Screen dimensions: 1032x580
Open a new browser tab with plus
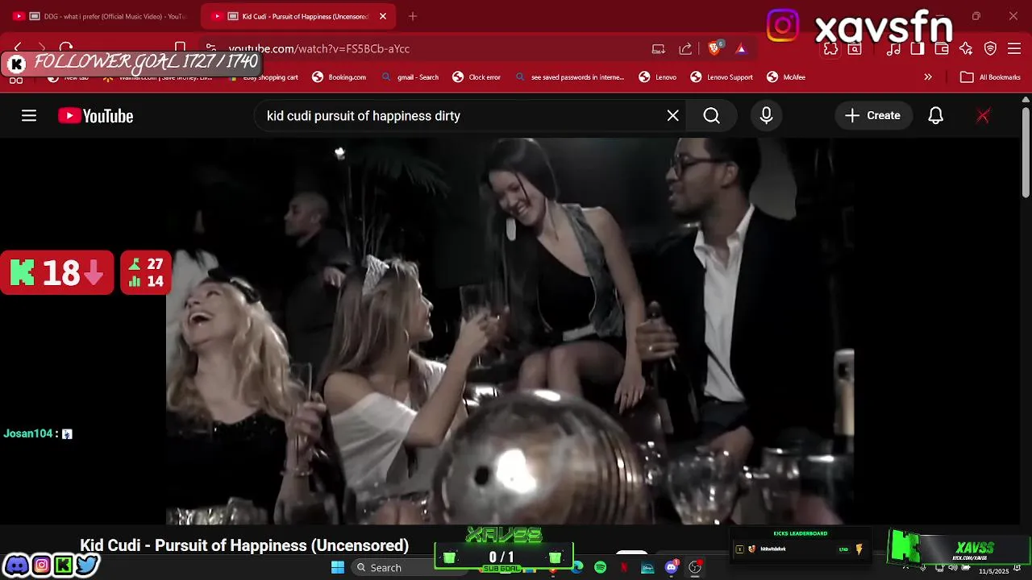[413, 16]
